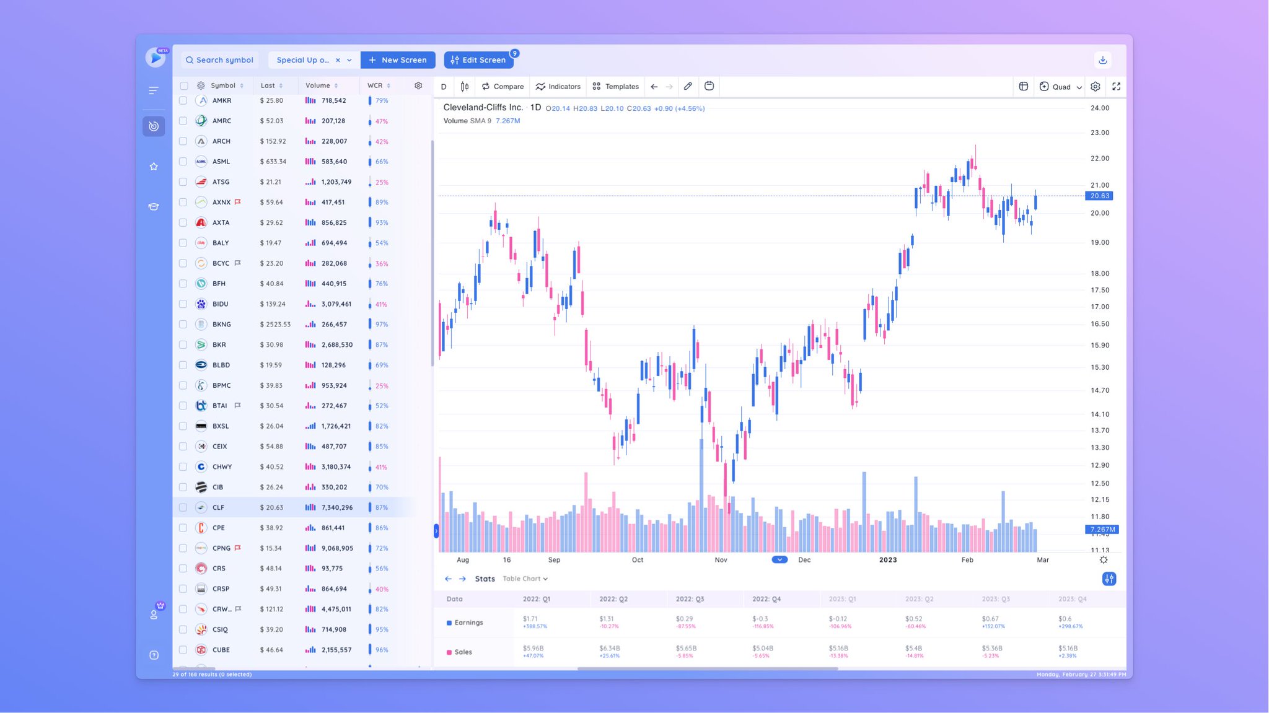This screenshot has height=713, width=1269.
Task: Open the Indicators menu
Action: (558, 87)
